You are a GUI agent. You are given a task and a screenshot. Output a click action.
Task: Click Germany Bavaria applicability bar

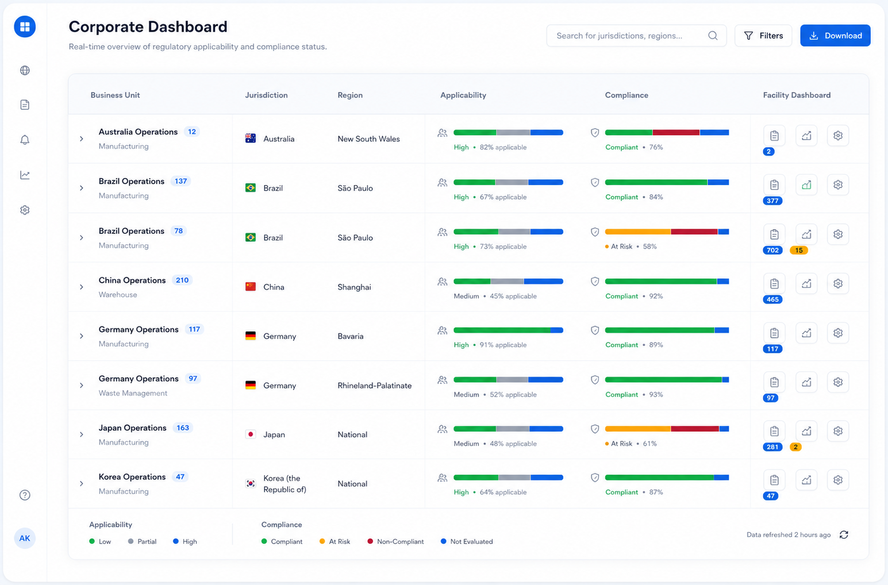click(x=508, y=330)
